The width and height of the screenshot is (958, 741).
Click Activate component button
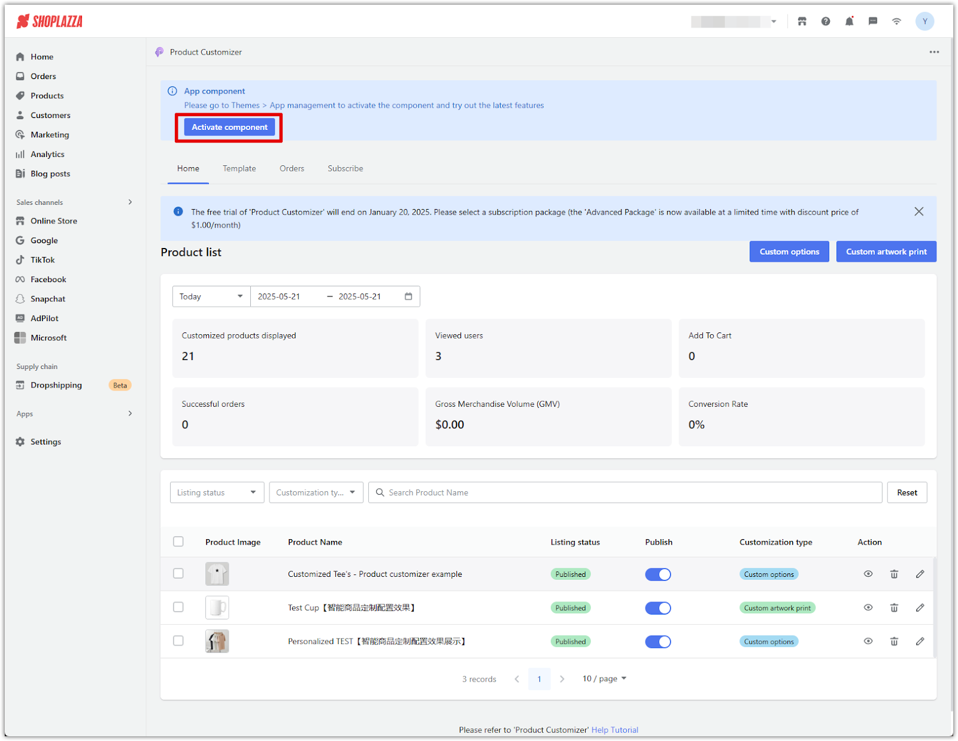coord(229,127)
